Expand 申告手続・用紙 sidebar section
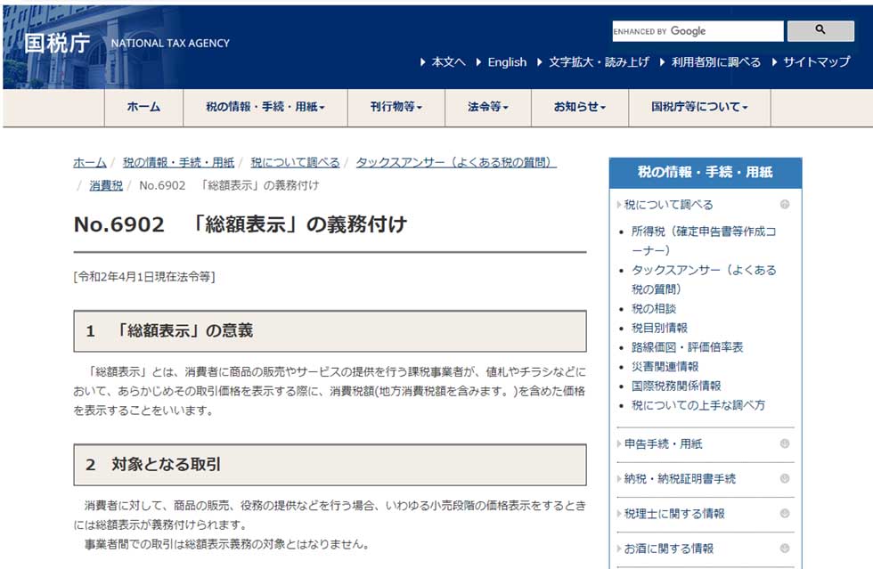Image resolution: width=873 pixels, height=569 pixels. [663, 443]
